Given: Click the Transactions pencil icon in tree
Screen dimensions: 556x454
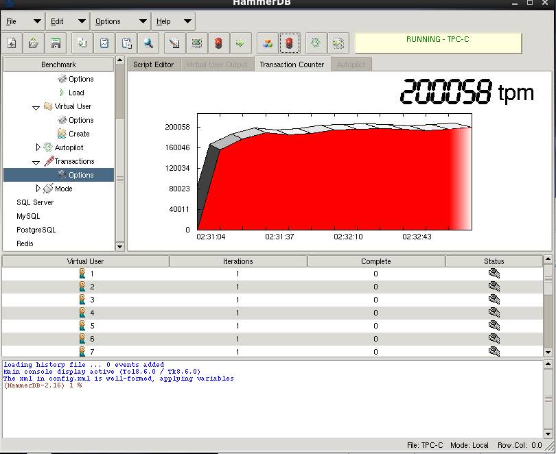Looking at the screenshot, I should point(49,161).
